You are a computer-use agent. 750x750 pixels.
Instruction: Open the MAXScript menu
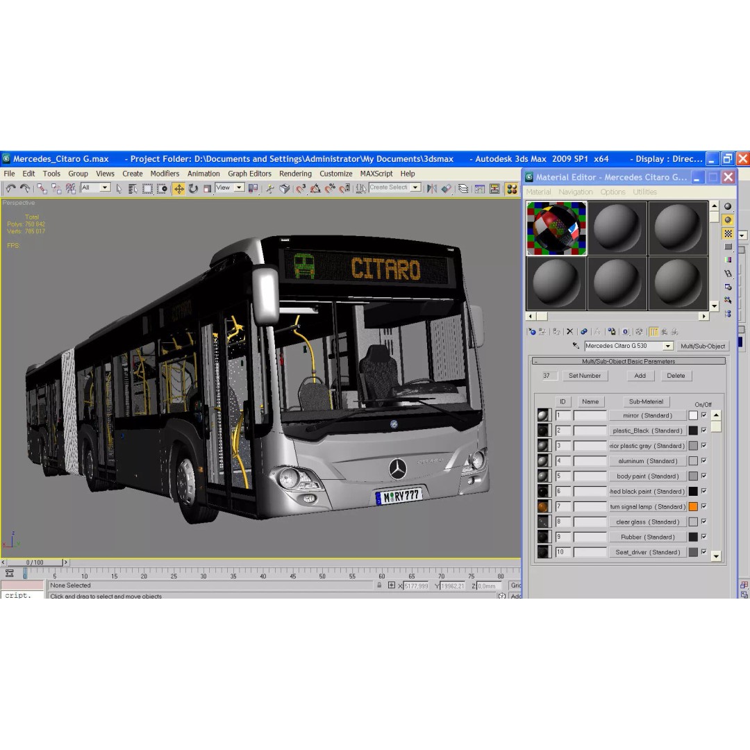pos(376,174)
